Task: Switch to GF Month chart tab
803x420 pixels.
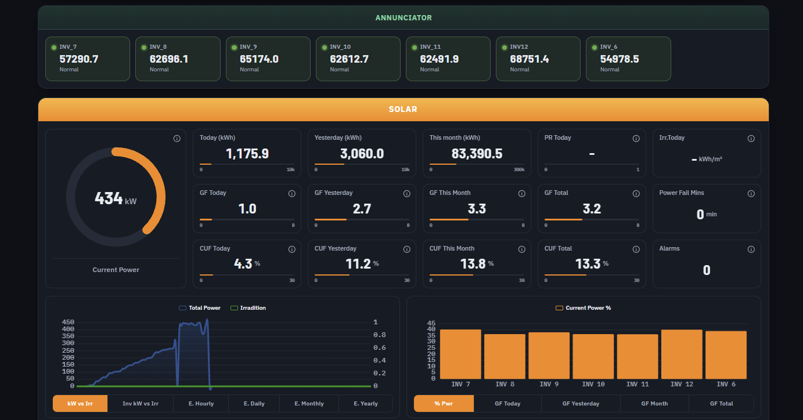Action: (654, 404)
